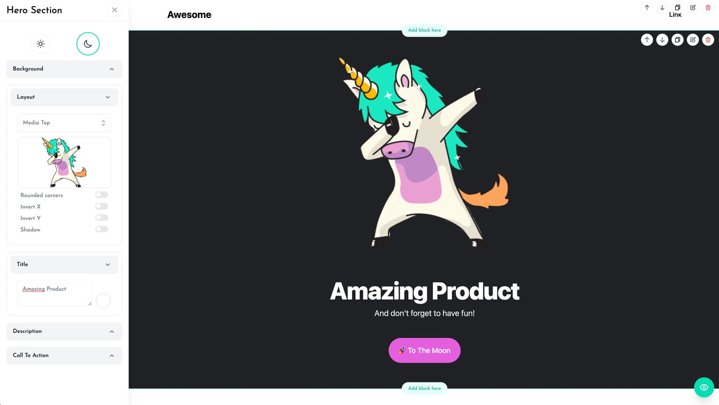Move hero block up with arrow icon

(x=647, y=40)
